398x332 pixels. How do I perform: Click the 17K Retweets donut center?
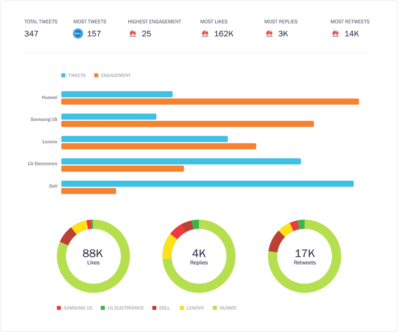(x=305, y=256)
